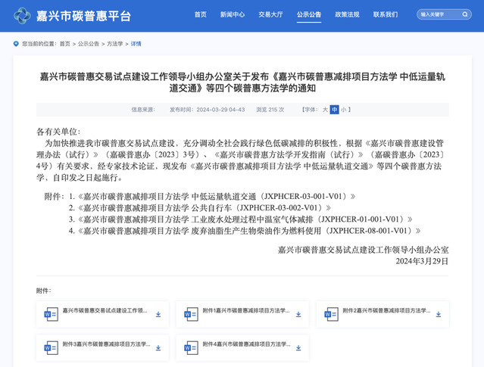Screen dimensions: 484x367
Task: Open attachment 嘉兴市碳普惠交易试点建设工作领... file name
Action: coord(105,310)
